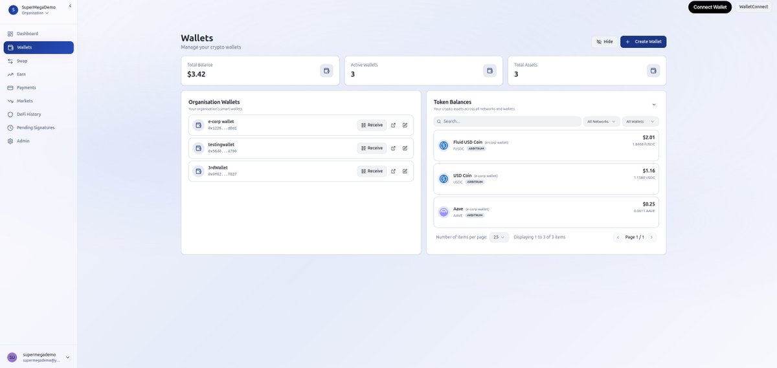Open the Organisation switcher dropdown
777x368 pixels.
[36, 13]
